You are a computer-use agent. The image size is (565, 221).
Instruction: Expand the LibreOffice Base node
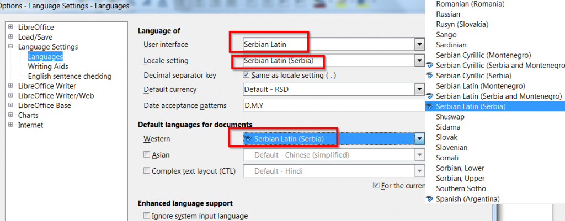click(x=10, y=105)
